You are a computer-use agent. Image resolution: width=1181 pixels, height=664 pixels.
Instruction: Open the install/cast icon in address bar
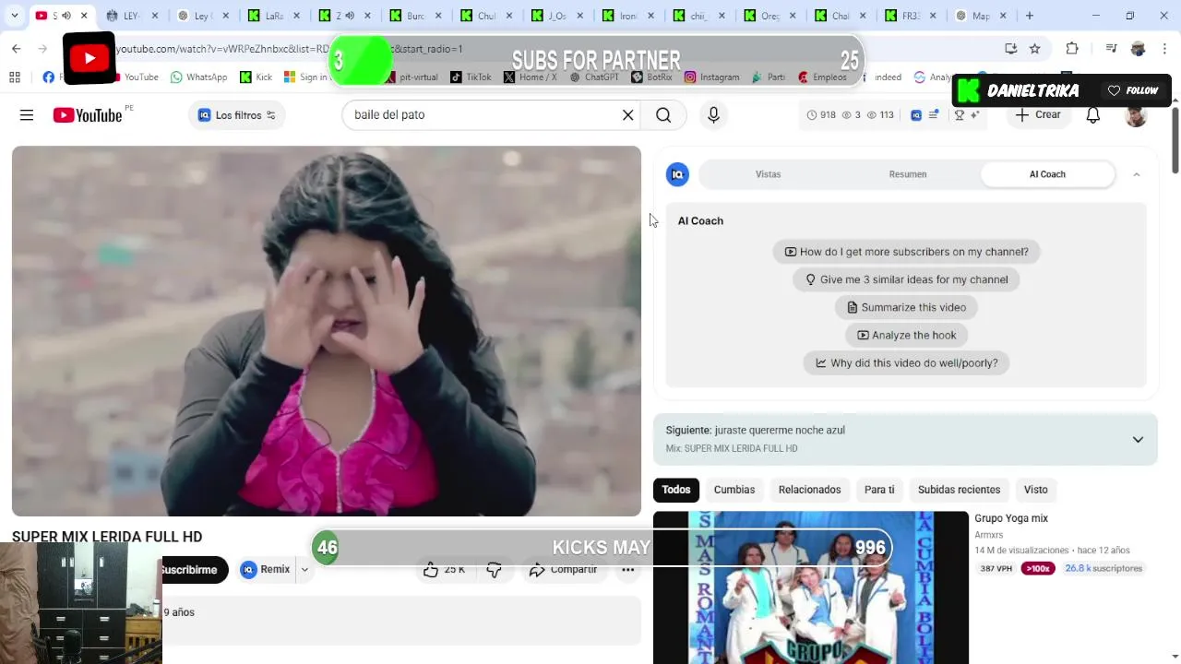coord(1010,49)
